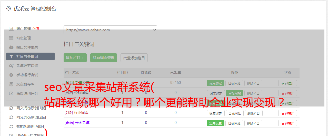The height and width of the screenshot is (136, 328).
Task: Toggle 已禁用 status for 定向采集
Action: 288,123
